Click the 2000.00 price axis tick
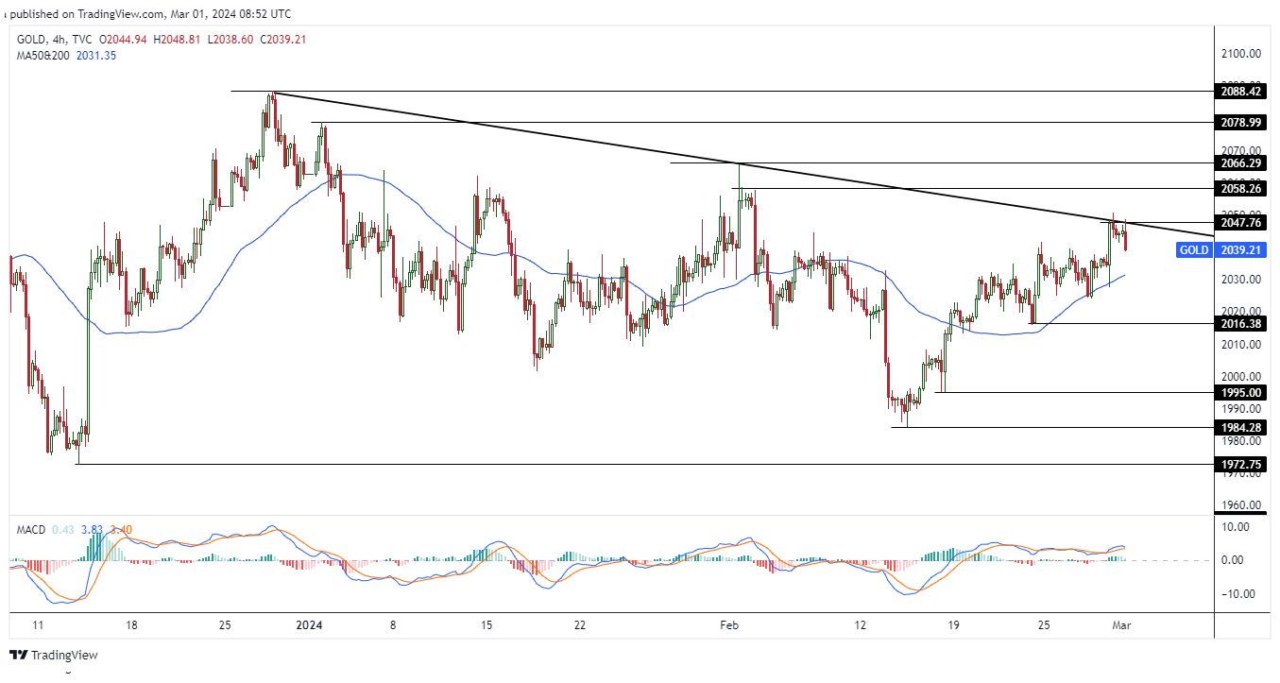Screen dimensions: 1280x683 tap(1241, 376)
